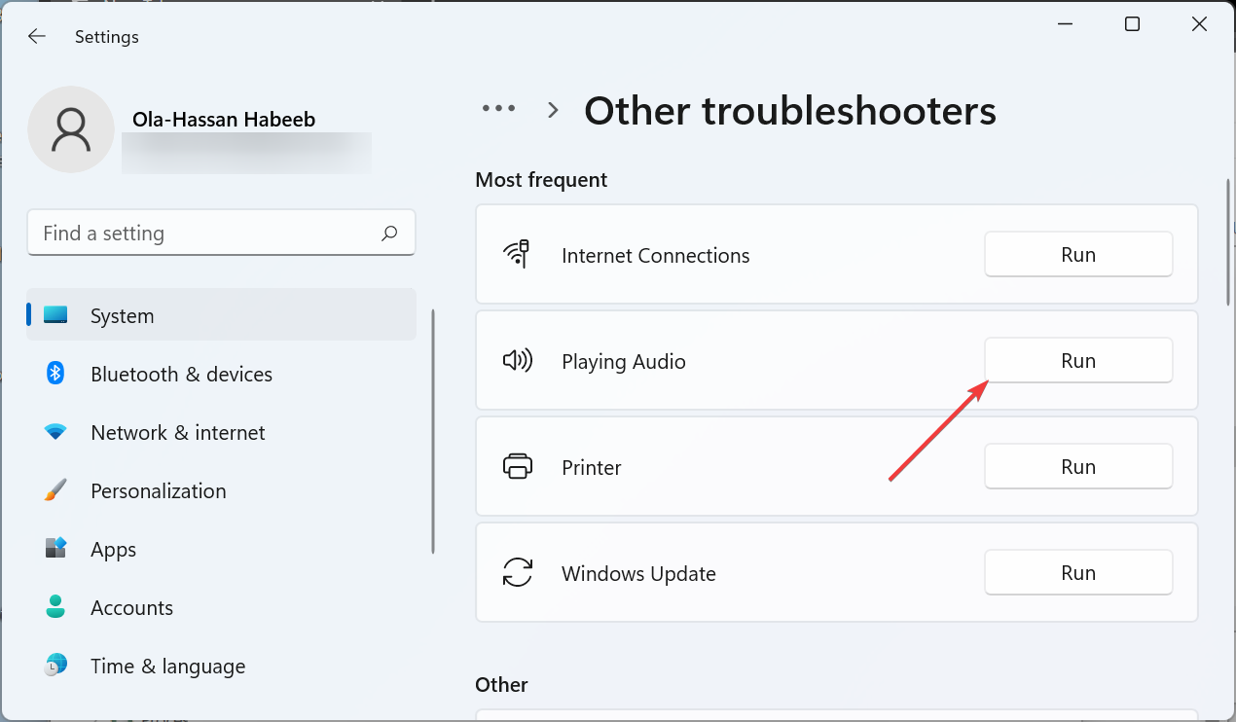Click the search magnifier icon
The height and width of the screenshot is (722, 1236).
coord(389,233)
